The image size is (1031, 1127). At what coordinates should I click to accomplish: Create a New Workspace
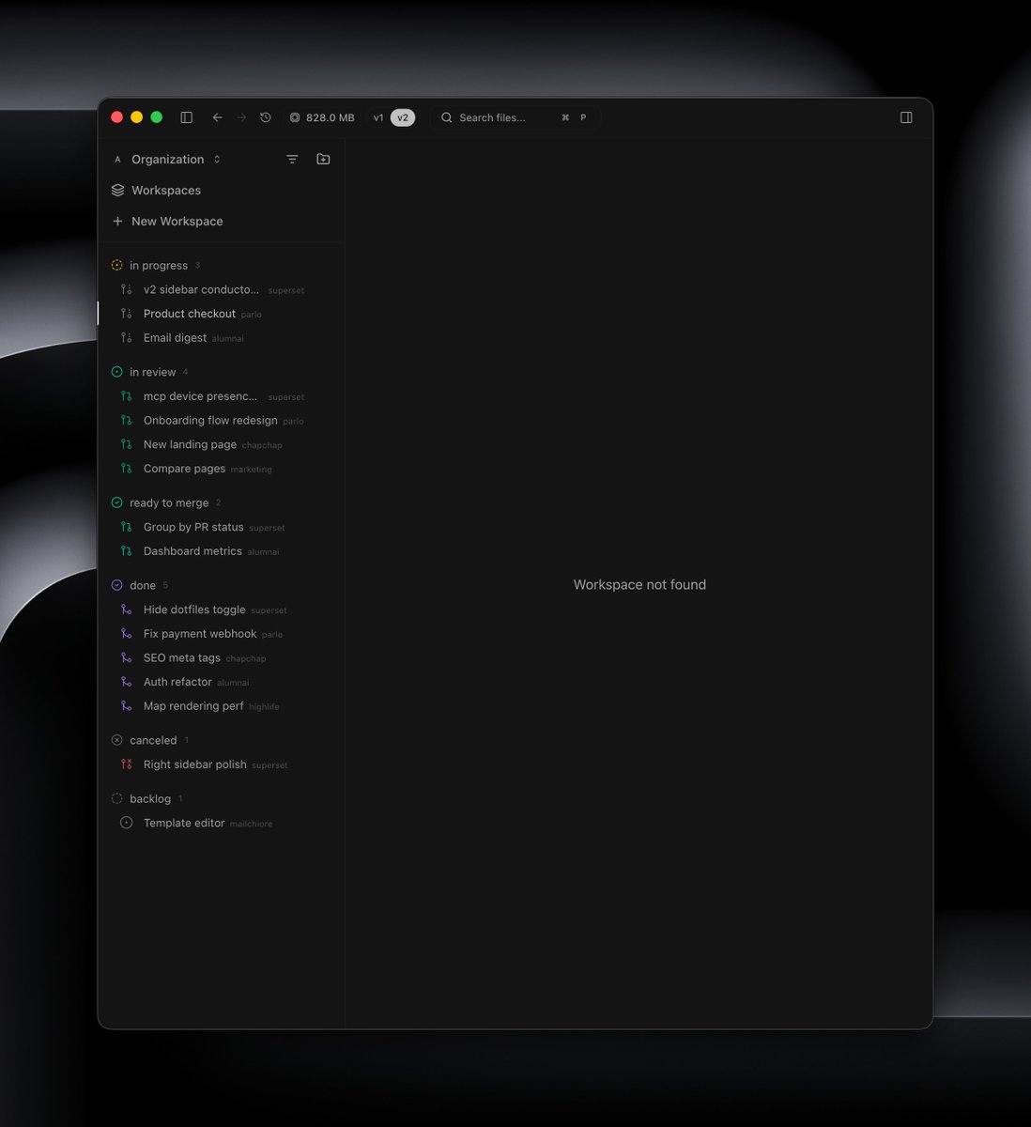[x=221, y=221]
